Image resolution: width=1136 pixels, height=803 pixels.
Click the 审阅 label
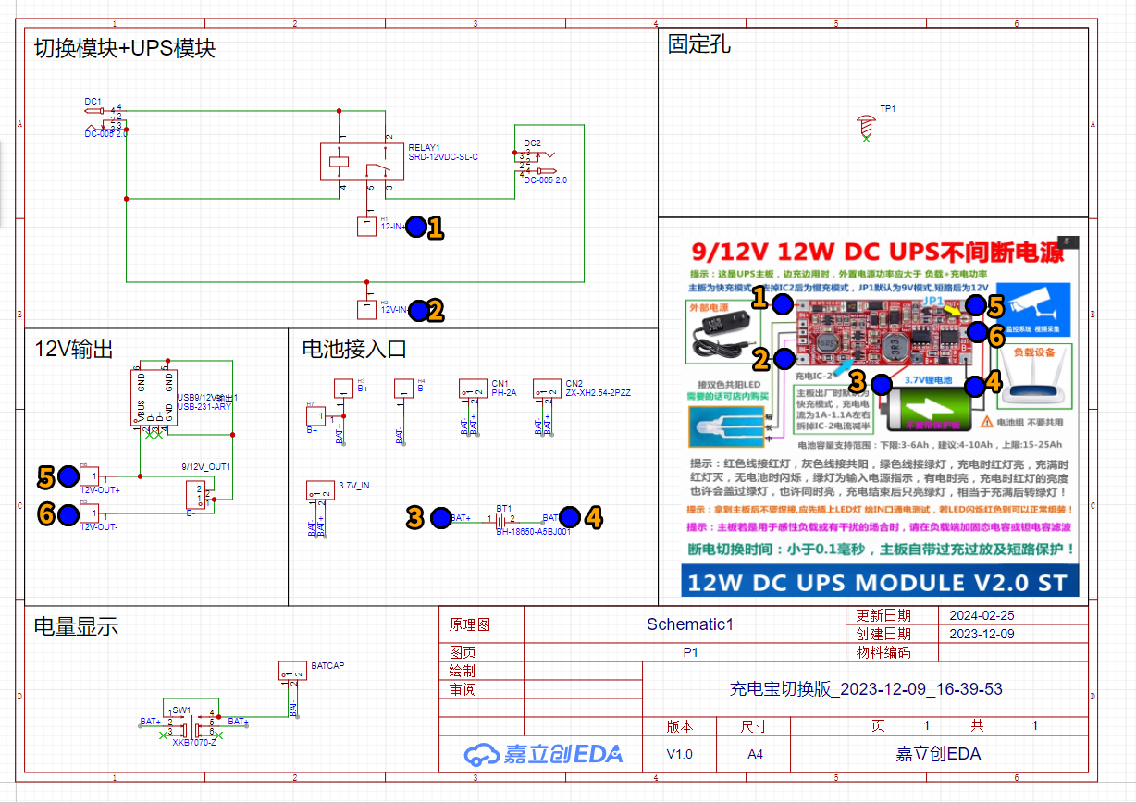tap(463, 689)
